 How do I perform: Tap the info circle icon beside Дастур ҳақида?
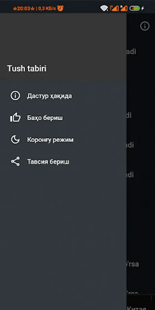pyautogui.click(x=15, y=96)
